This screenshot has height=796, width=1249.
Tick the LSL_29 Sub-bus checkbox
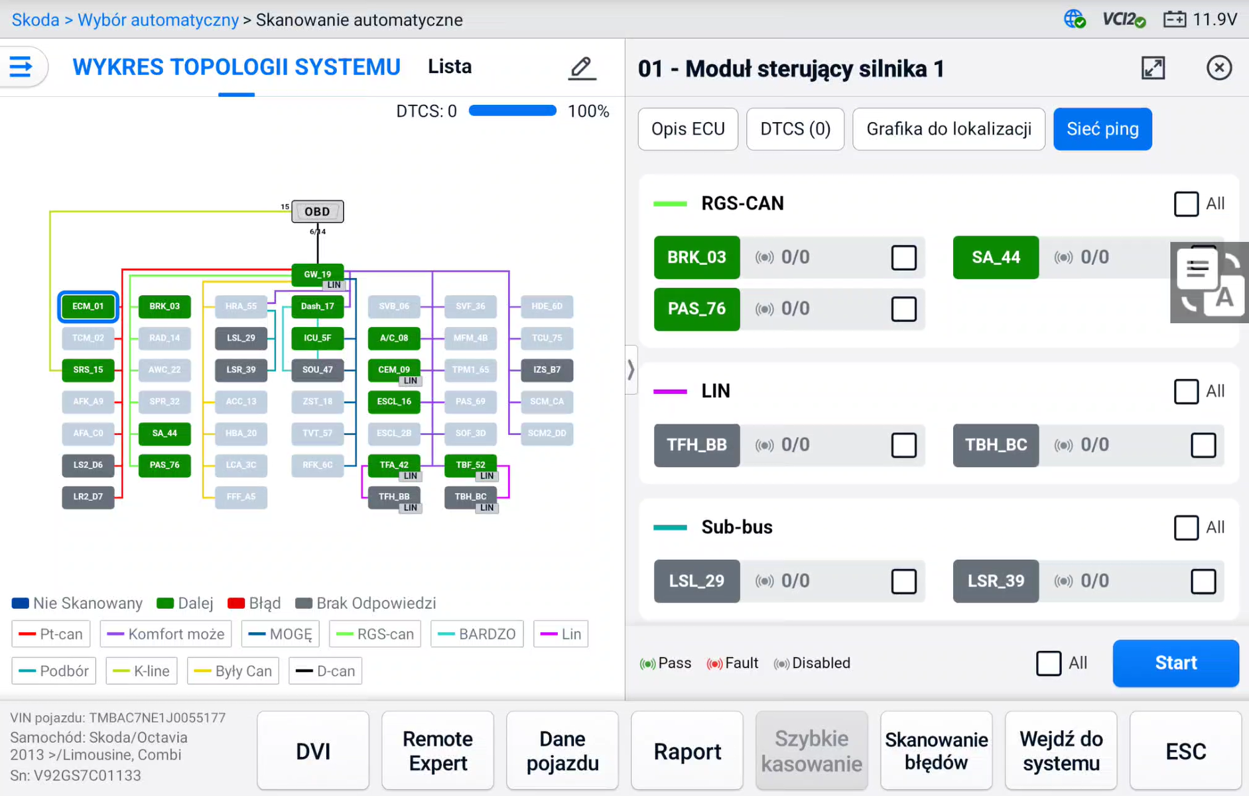pyautogui.click(x=903, y=581)
